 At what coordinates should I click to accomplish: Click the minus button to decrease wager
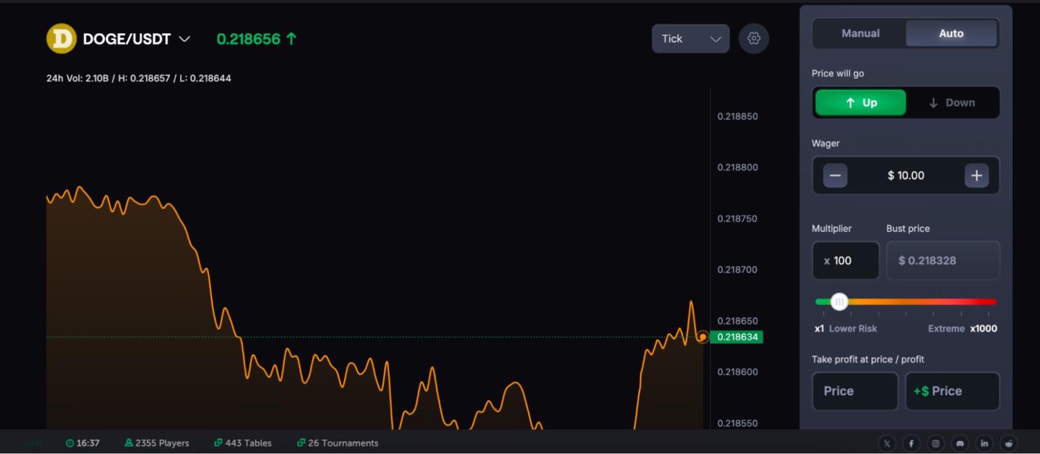835,175
